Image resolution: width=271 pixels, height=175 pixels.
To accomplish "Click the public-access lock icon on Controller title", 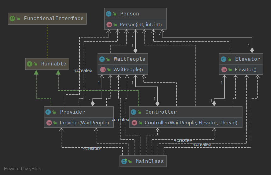I will coord(139,112).
